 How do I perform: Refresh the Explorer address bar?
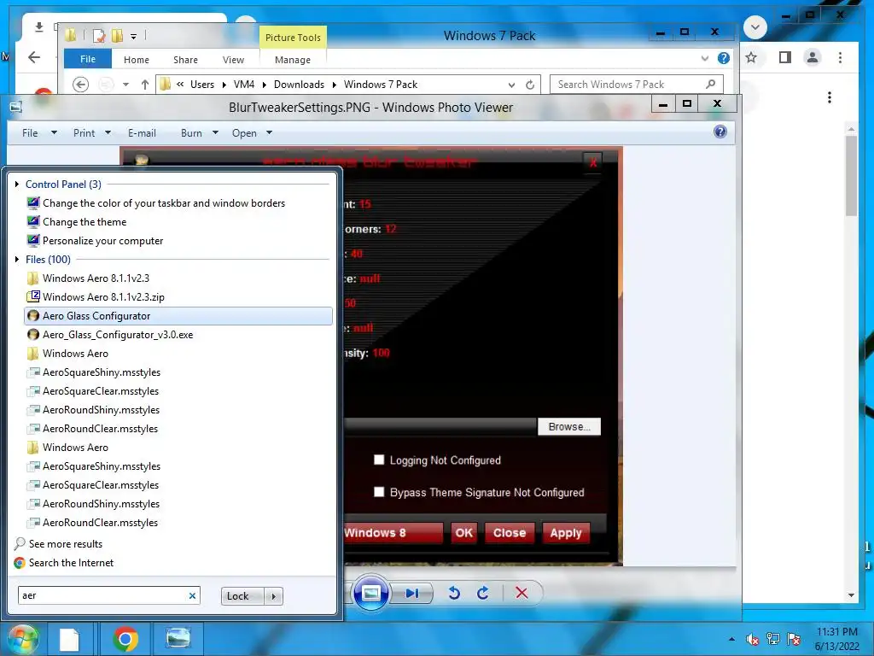530,85
